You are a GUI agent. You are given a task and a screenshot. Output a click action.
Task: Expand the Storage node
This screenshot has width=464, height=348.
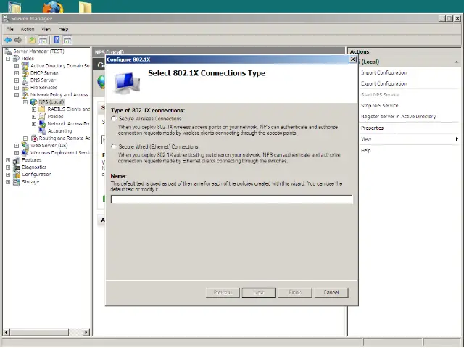coord(8,182)
